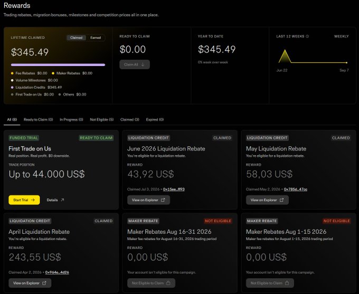This screenshot has height=294, width=359.
Task: Click the "243,55 US$" reward amount
Action: (35, 257)
